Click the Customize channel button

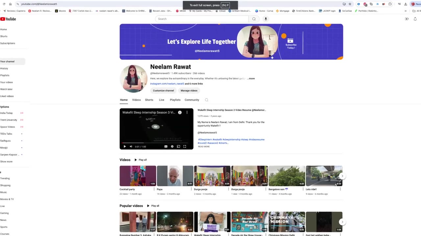pyautogui.click(x=163, y=90)
